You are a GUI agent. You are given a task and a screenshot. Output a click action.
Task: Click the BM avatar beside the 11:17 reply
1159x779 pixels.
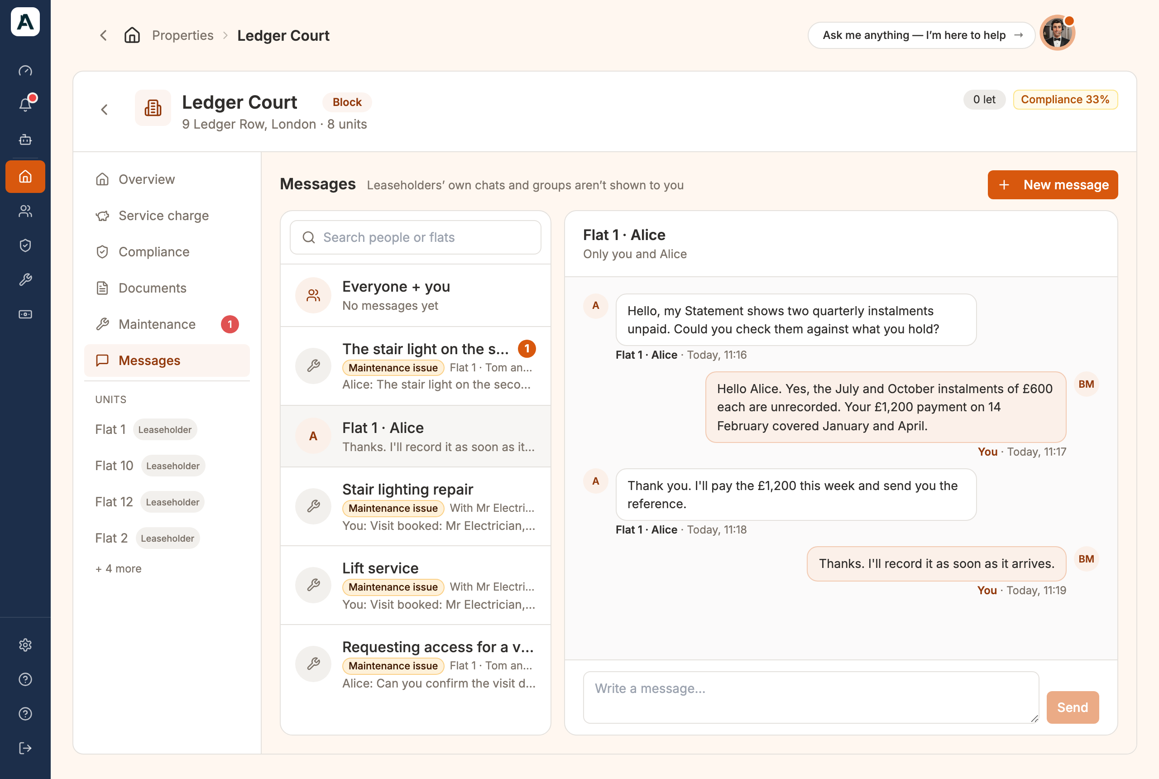1086,384
